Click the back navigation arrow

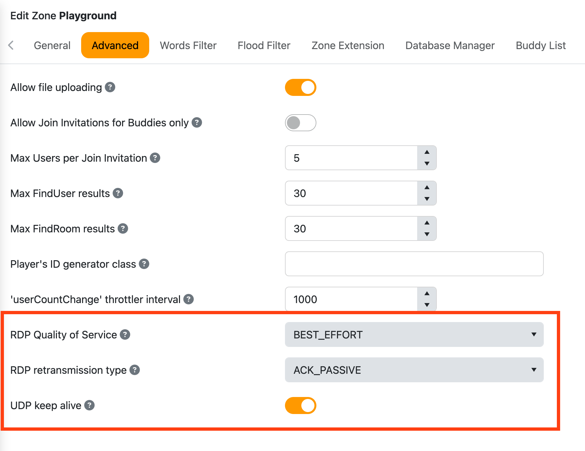[11, 45]
